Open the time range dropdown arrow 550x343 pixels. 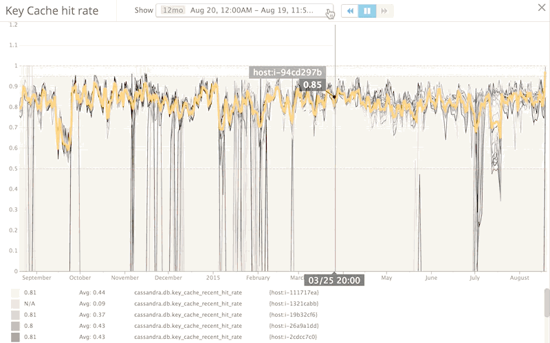pos(329,11)
